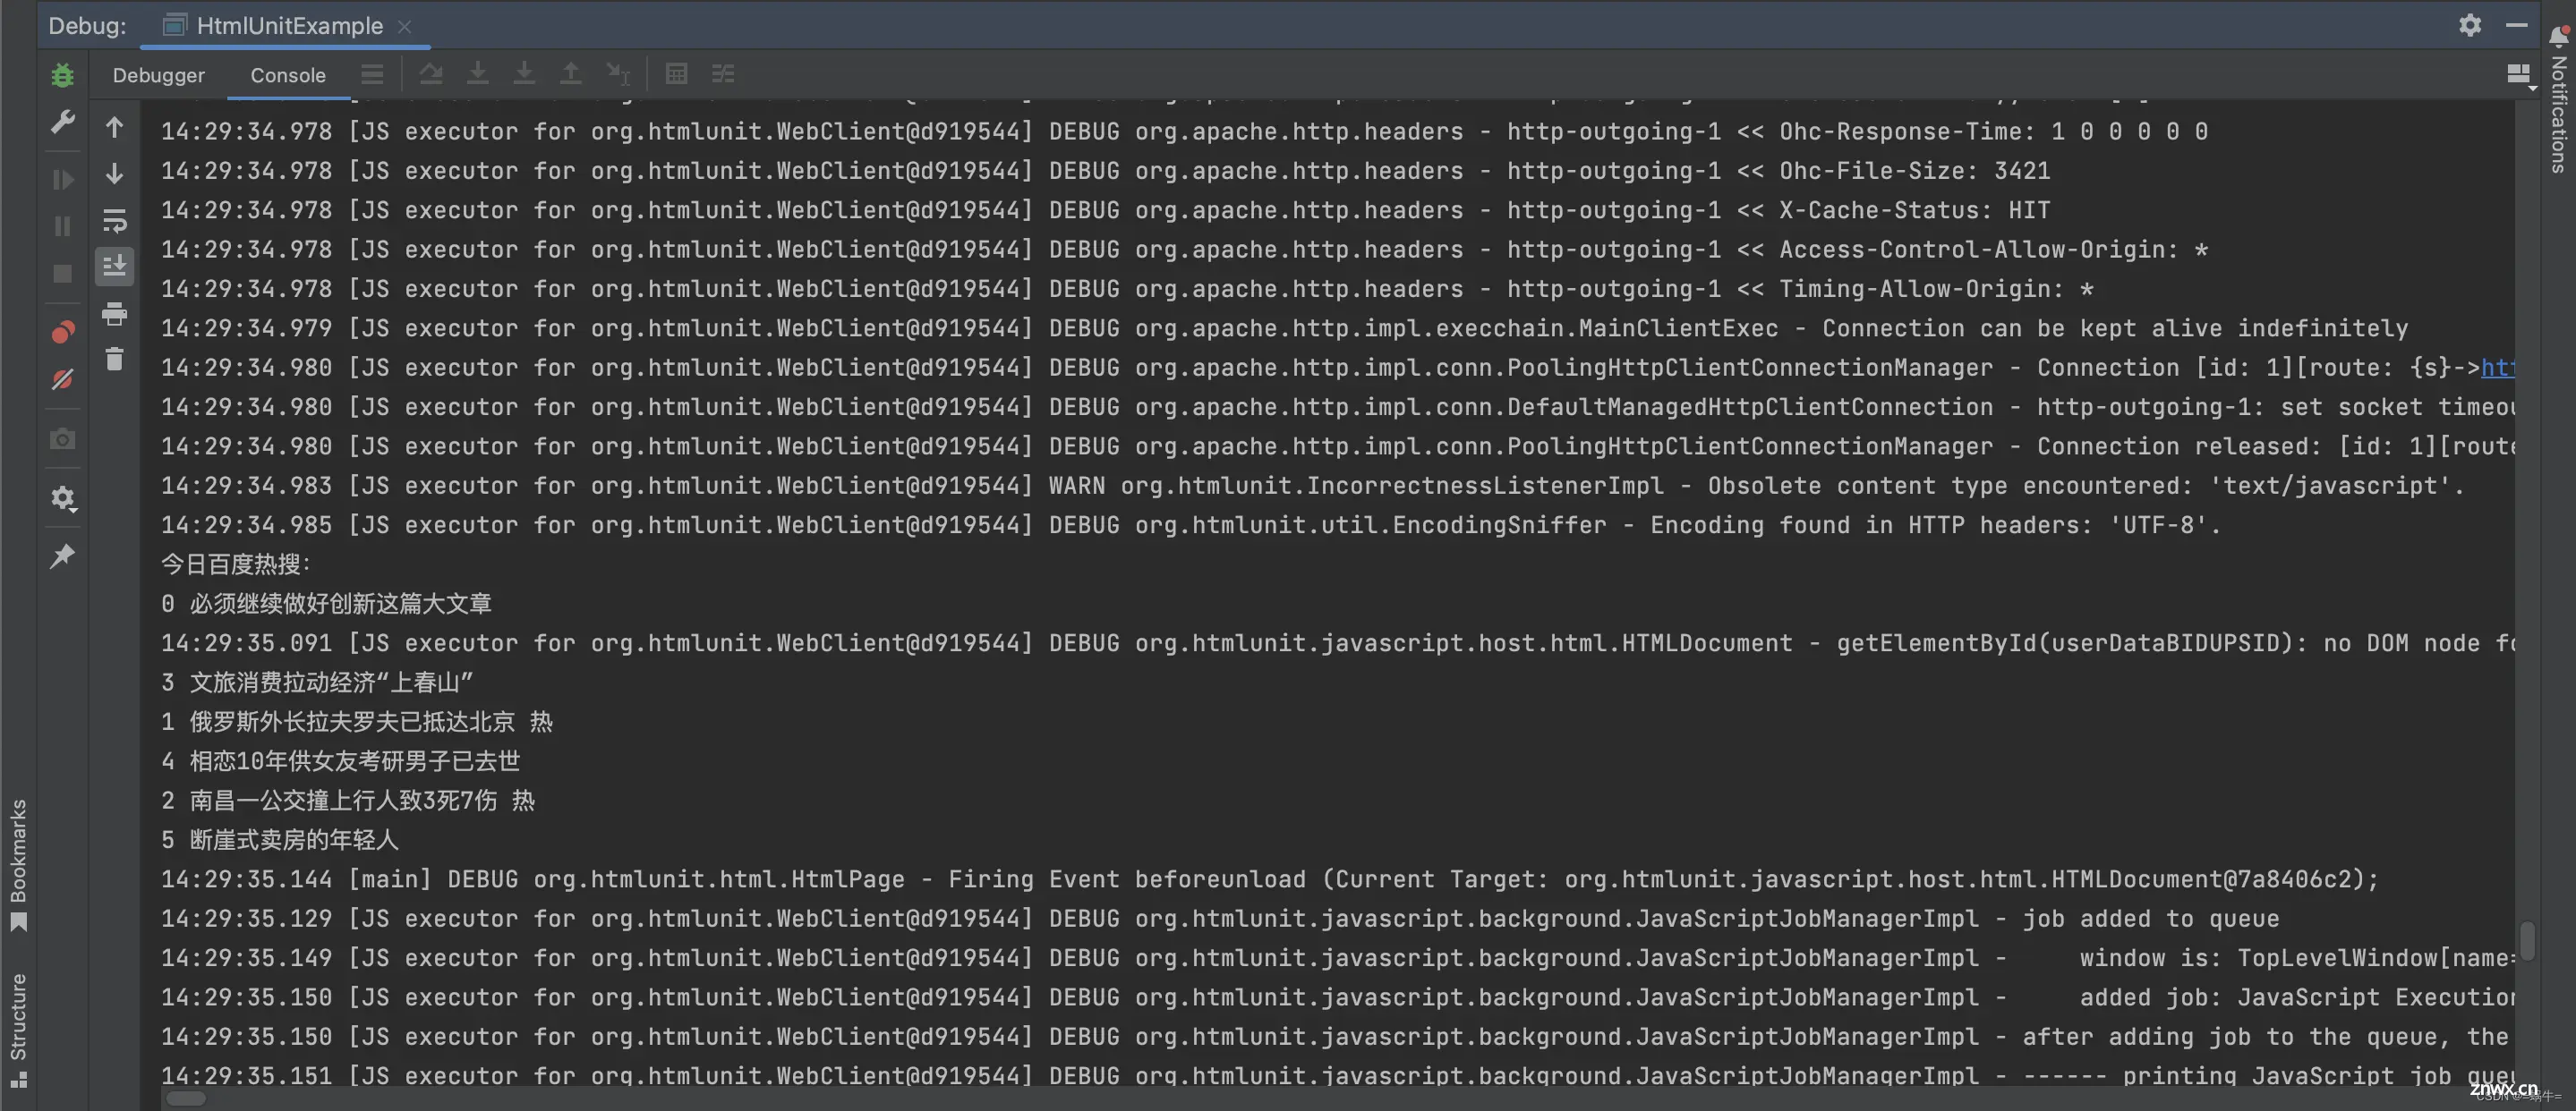Click the line '5 断崖式卖房的年轻人'

coord(280,840)
